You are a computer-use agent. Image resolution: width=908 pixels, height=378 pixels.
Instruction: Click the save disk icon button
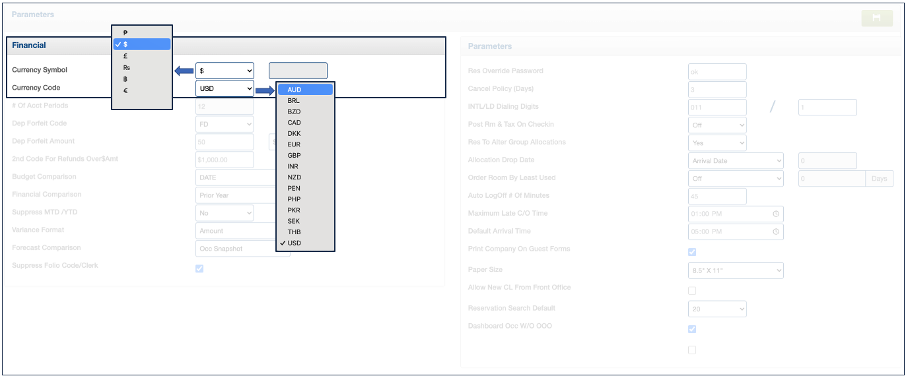click(x=877, y=18)
